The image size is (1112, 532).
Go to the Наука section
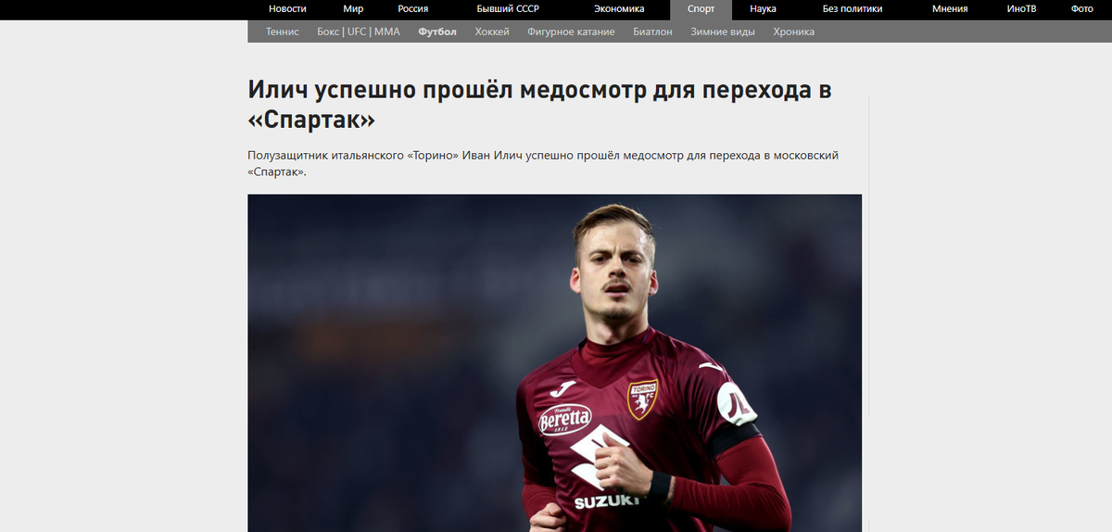point(763,8)
